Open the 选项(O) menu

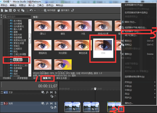point(50,5)
